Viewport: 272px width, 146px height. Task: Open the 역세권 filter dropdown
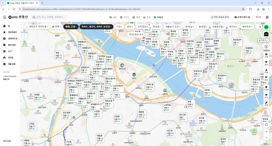[157, 27]
